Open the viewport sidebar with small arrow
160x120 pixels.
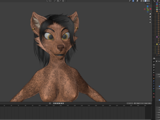tap(152, 6)
